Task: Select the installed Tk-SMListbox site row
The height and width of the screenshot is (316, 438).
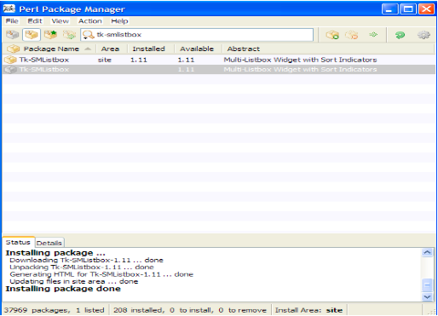Action: point(219,60)
